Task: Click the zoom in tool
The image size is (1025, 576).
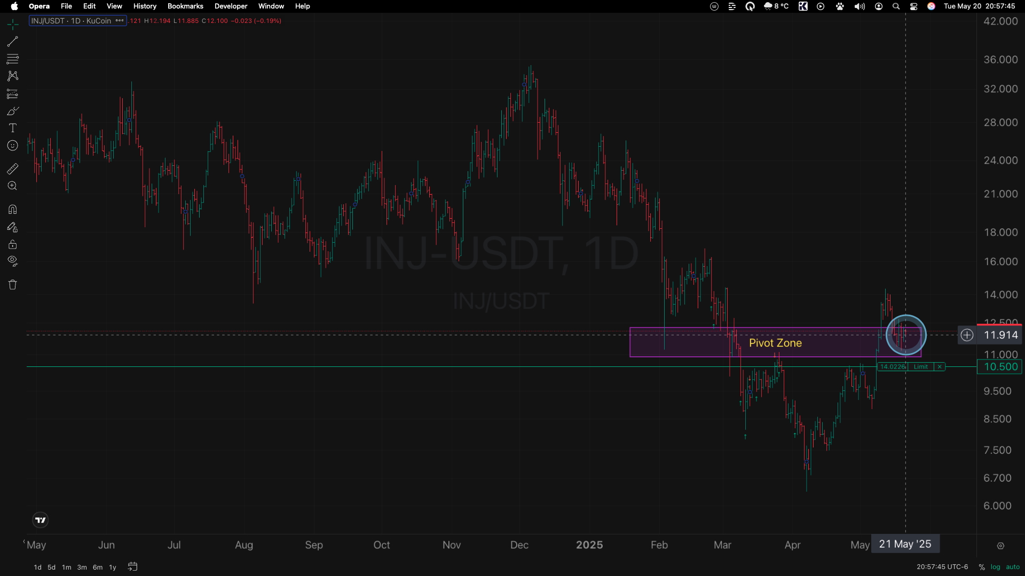Action: click(x=12, y=186)
